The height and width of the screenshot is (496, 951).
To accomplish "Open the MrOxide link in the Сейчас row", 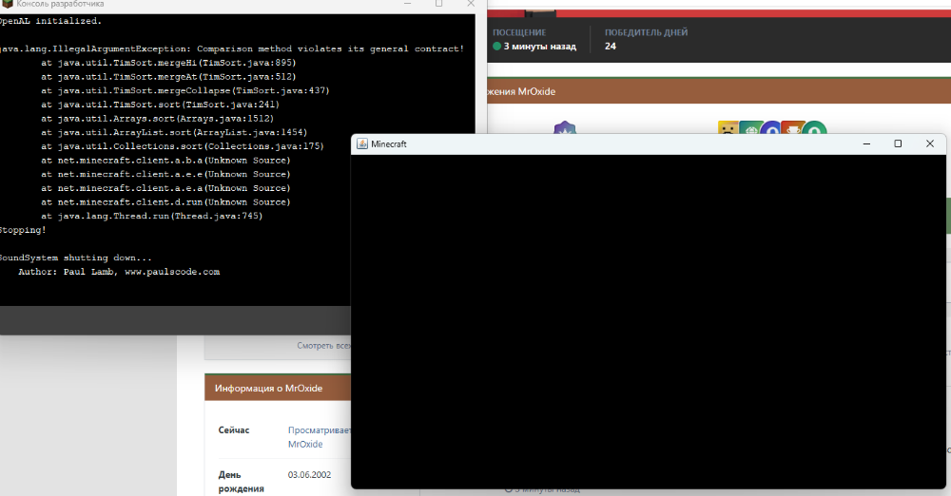I will tap(305, 444).
